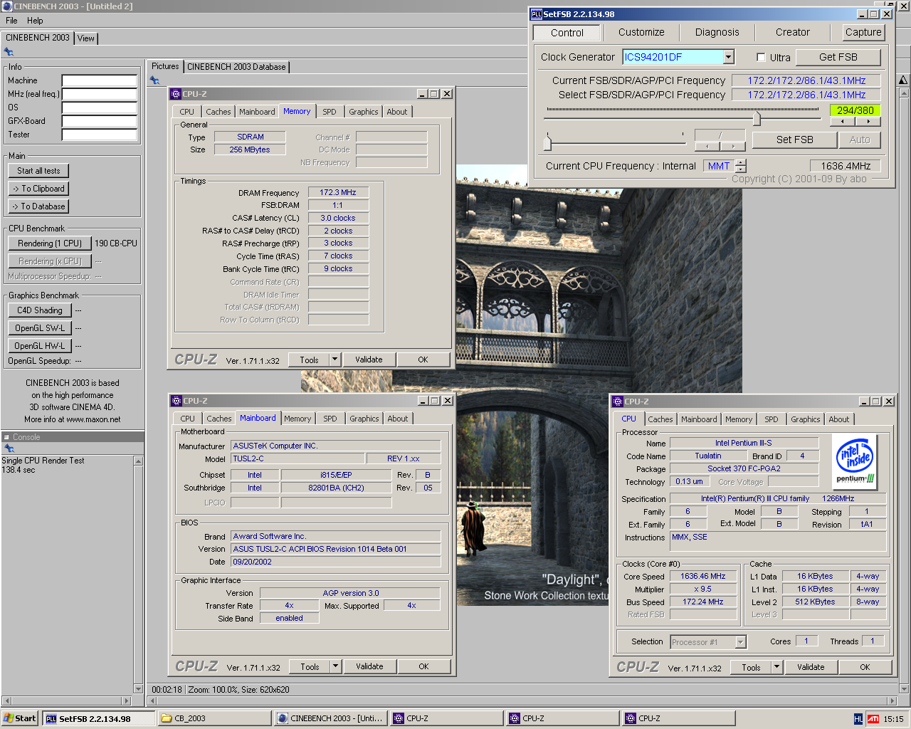Click the Get FSB button
Image resolution: width=911 pixels, height=729 pixels.
tap(838, 57)
